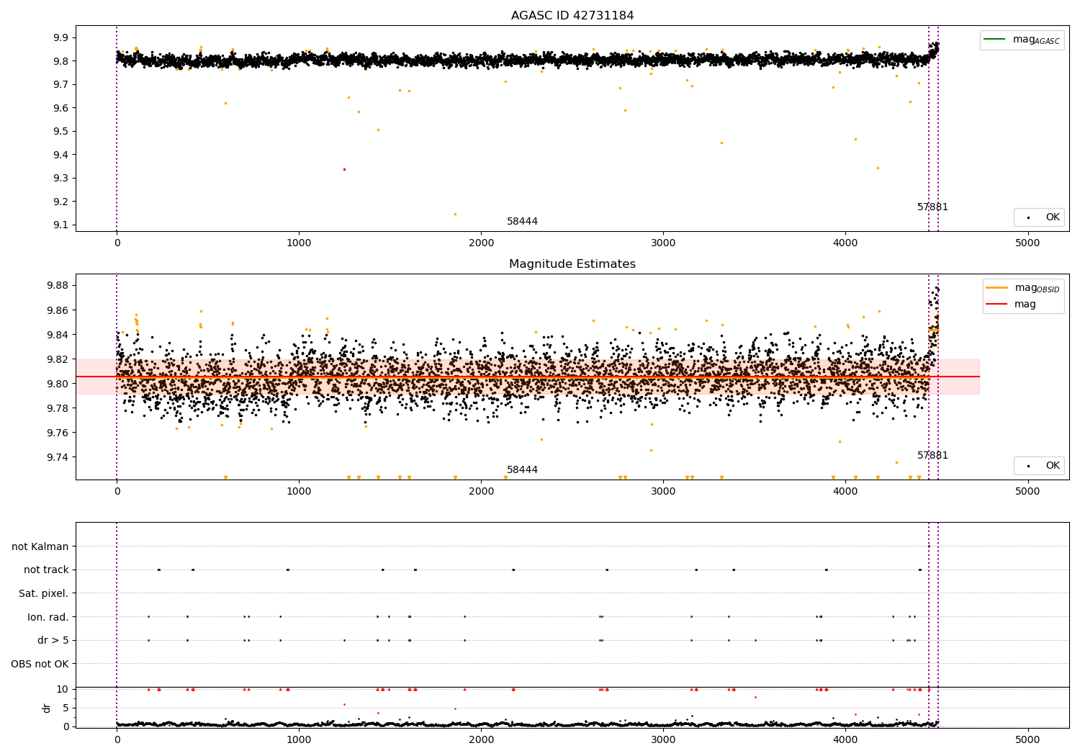Click the '58444' annotation in Magnitude Estimates plot

[x=522, y=470]
